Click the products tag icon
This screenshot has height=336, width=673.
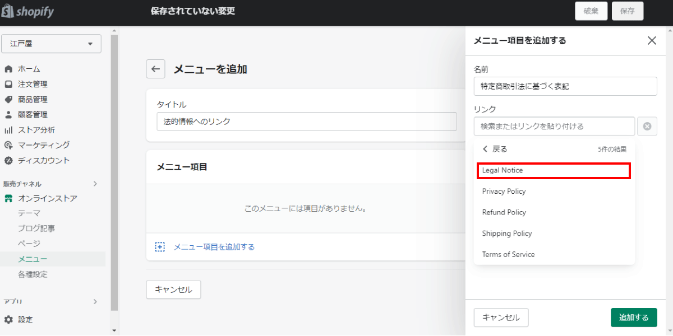click(x=8, y=99)
